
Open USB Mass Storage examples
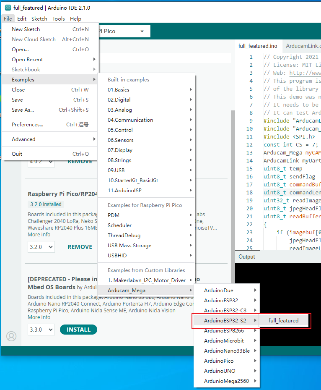[x=147, y=246]
